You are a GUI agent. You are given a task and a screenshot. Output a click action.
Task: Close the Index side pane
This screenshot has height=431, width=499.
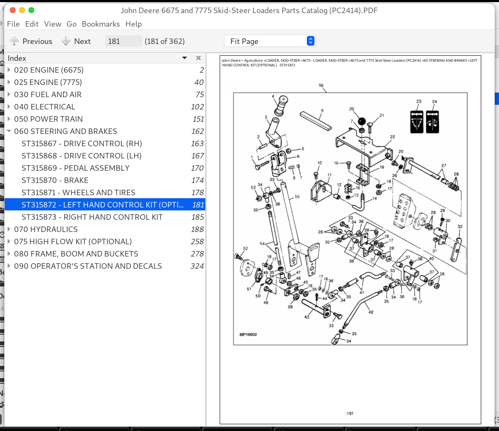pos(198,58)
